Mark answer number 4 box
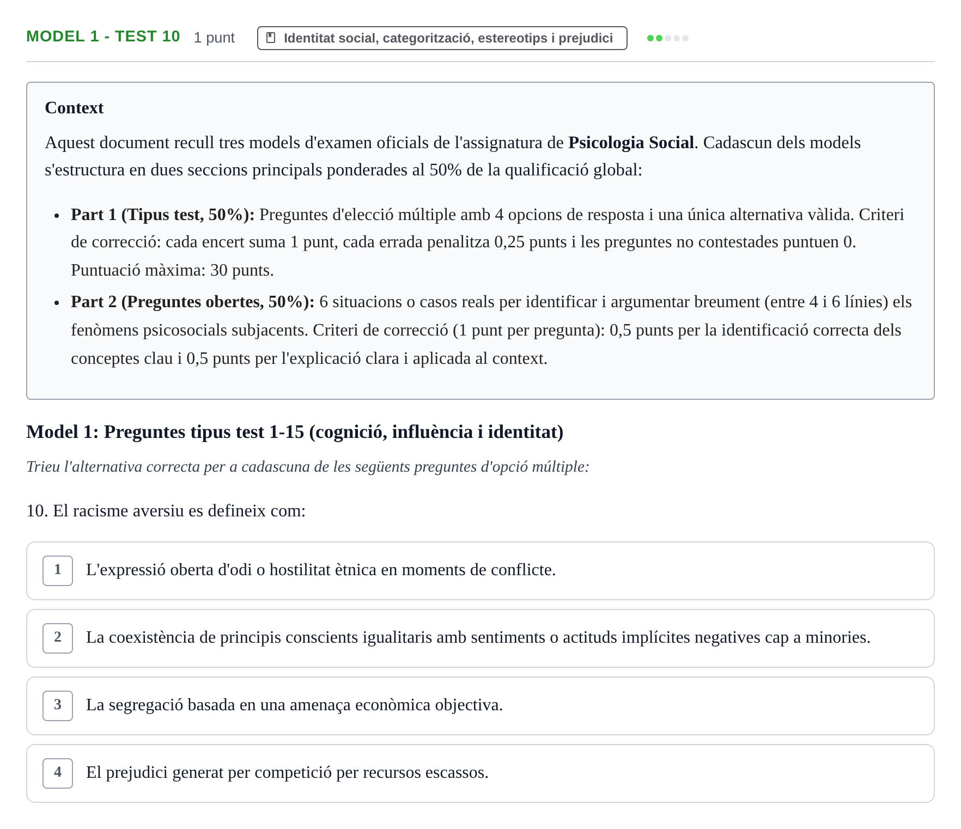Viewport: 961px width, 829px height. [58, 773]
